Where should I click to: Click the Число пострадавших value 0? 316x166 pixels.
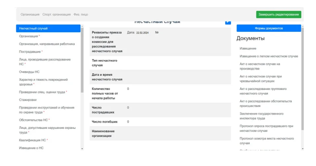128,108
